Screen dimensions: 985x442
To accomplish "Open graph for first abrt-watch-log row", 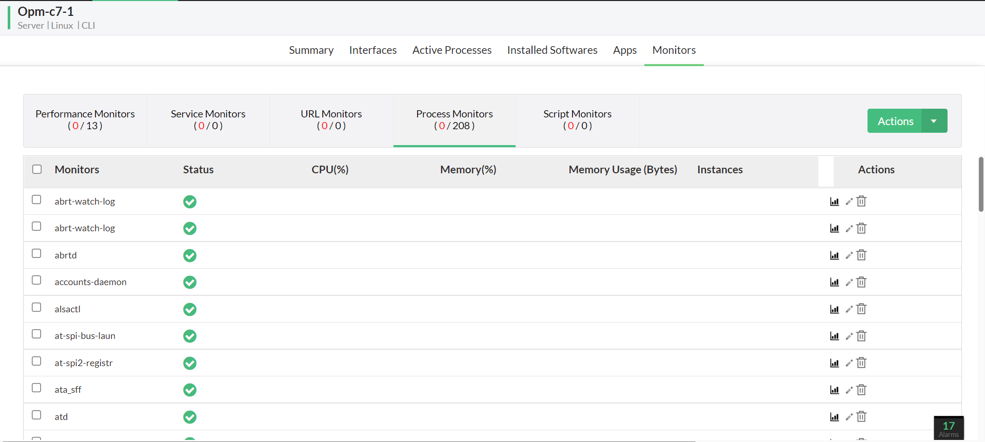I will 834,202.
